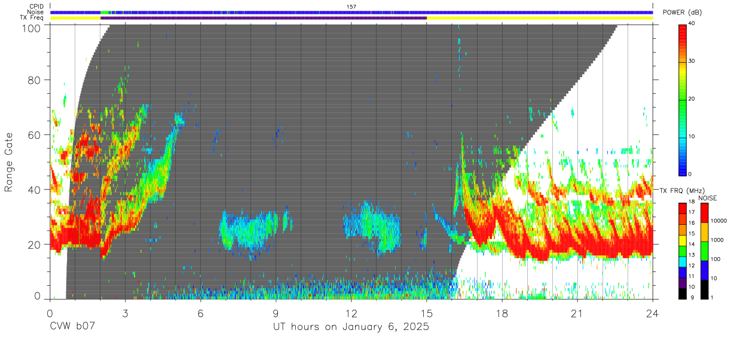Click the '6' tick on the UT hours axis
This screenshot has width=734, height=339.
(201, 313)
